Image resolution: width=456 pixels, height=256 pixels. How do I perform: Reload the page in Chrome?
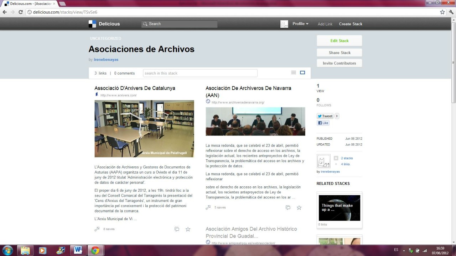(x=21, y=12)
